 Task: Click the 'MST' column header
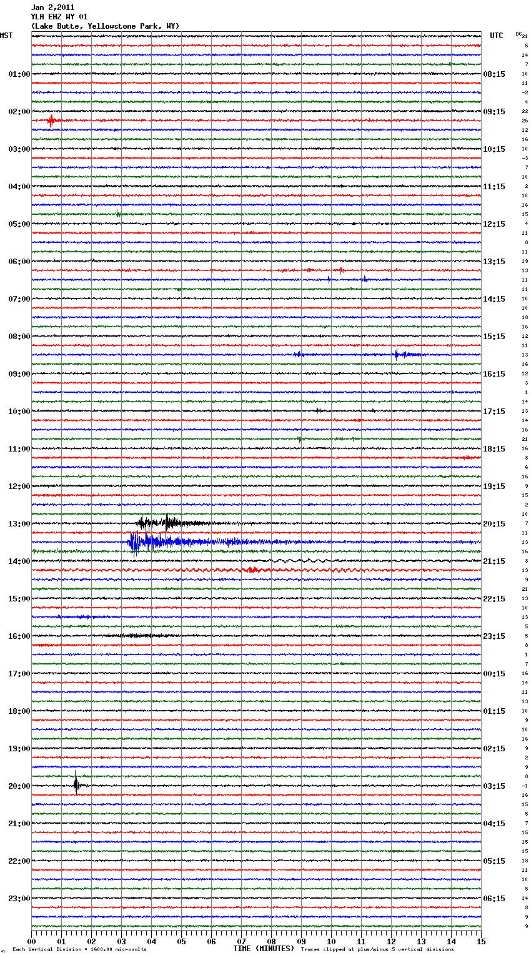[x=6, y=36]
